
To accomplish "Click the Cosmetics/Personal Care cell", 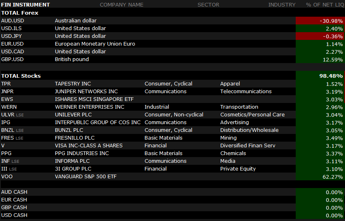I will tap(253, 115).
